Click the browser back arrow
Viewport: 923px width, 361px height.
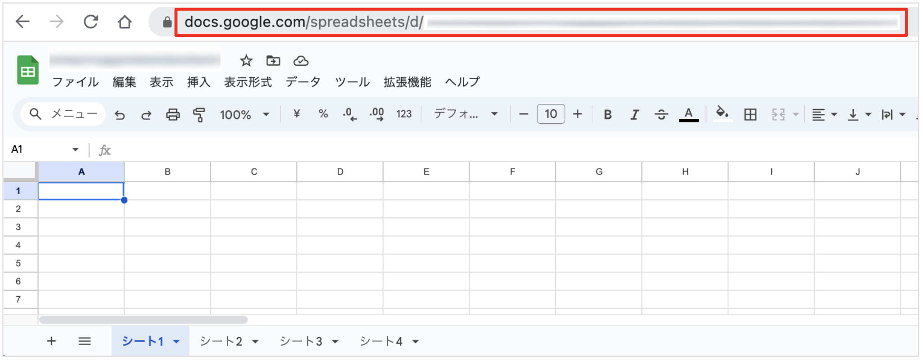click(23, 21)
